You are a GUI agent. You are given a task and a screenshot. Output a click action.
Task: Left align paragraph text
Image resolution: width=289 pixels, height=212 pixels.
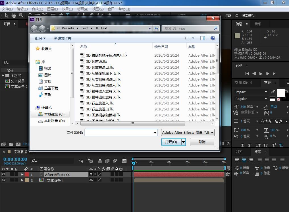pos(237,160)
